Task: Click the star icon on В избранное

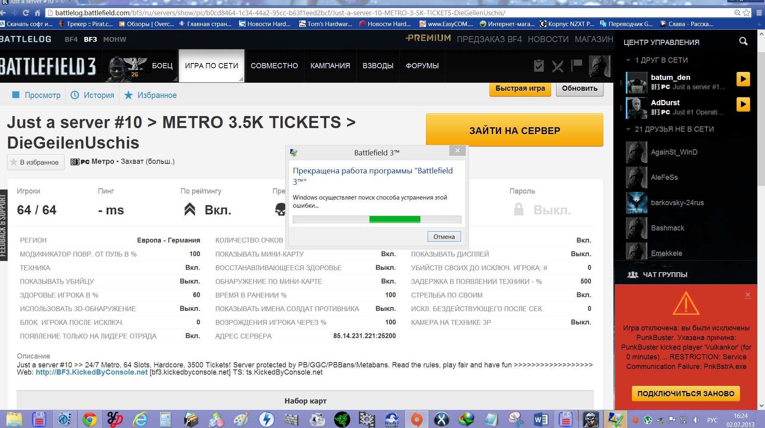Action: [x=14, y=162]
